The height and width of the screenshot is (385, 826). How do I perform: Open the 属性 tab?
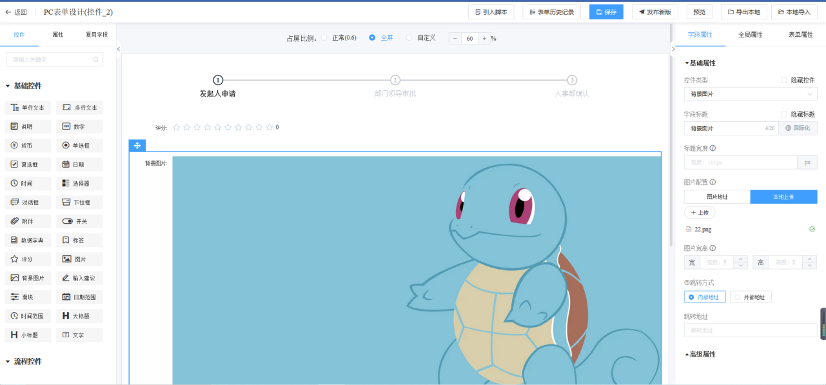click(58, 35)
